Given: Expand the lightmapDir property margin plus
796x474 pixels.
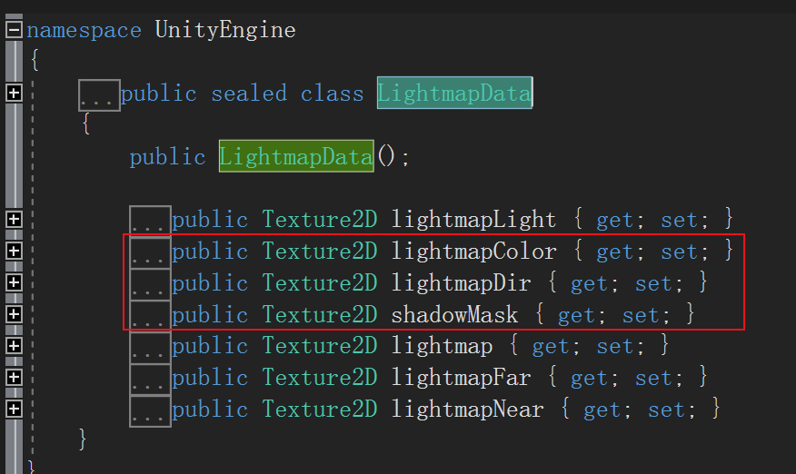Looking at the screenshot, I should click(x=14, y=282).
